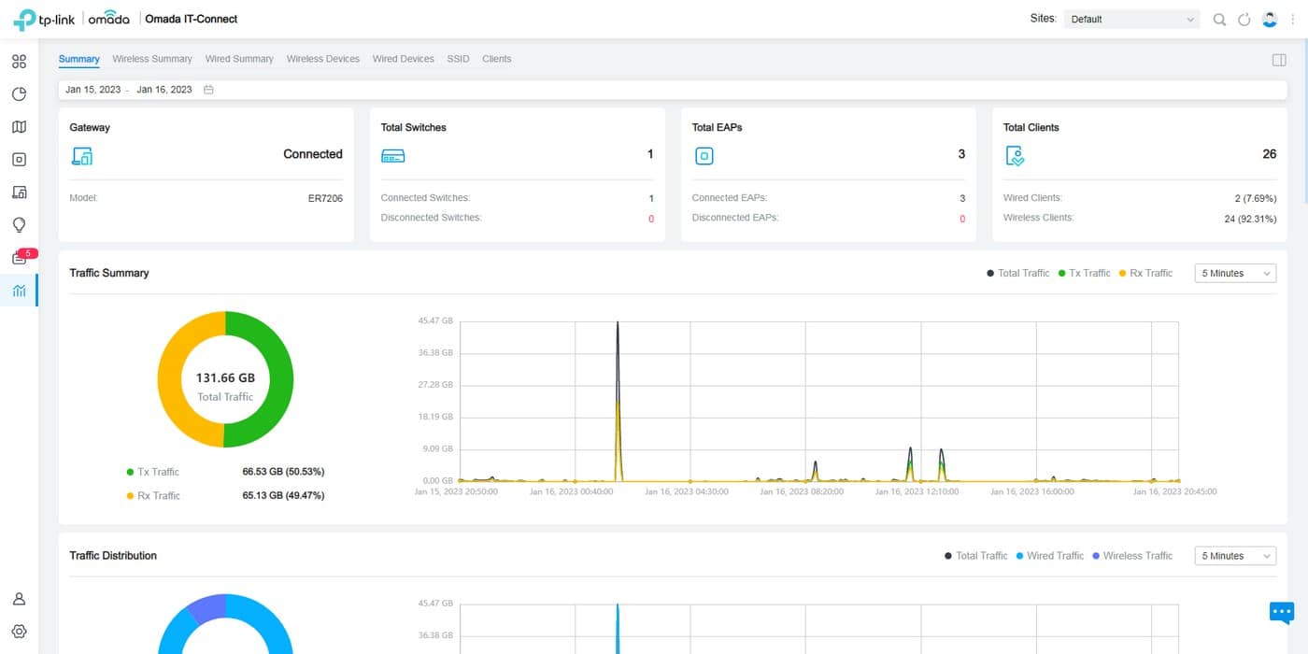Open the Map icon in sidebar
Image resolution: width=1308 pixels, height=654 pixels.
(x=19, y=127)
